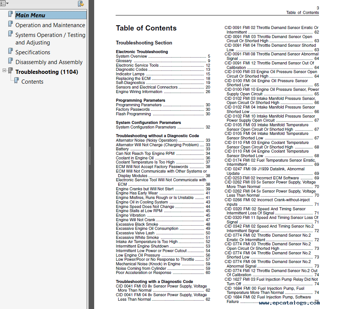Click CID 0174 FMI 02 Fuel Temperature Sensor entry
The width and height of the screenshot is (339, 309).
(272, 162)
